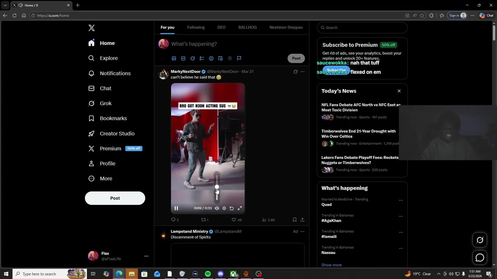Add this page to favorites star
Screen dimensions: 497x279
[x=422, y=15]
